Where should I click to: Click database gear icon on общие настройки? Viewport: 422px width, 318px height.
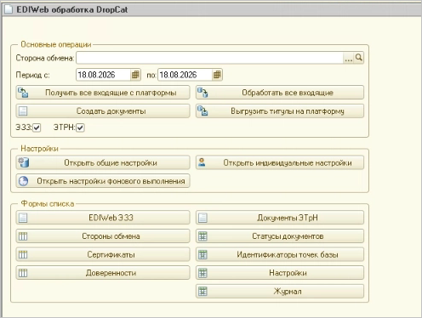pyautogui.click(x=24, y=162)
